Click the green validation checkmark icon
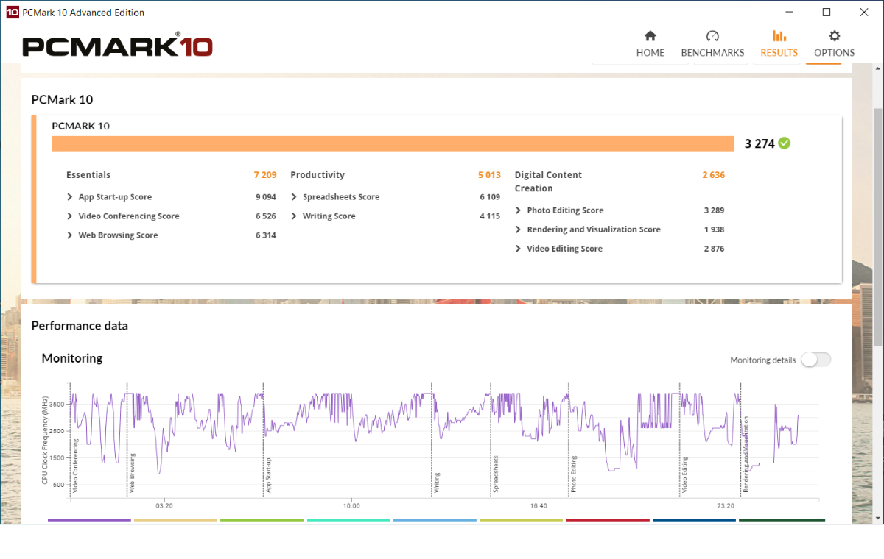Screen dimensions: 884x559 click(x=785, y=143)
